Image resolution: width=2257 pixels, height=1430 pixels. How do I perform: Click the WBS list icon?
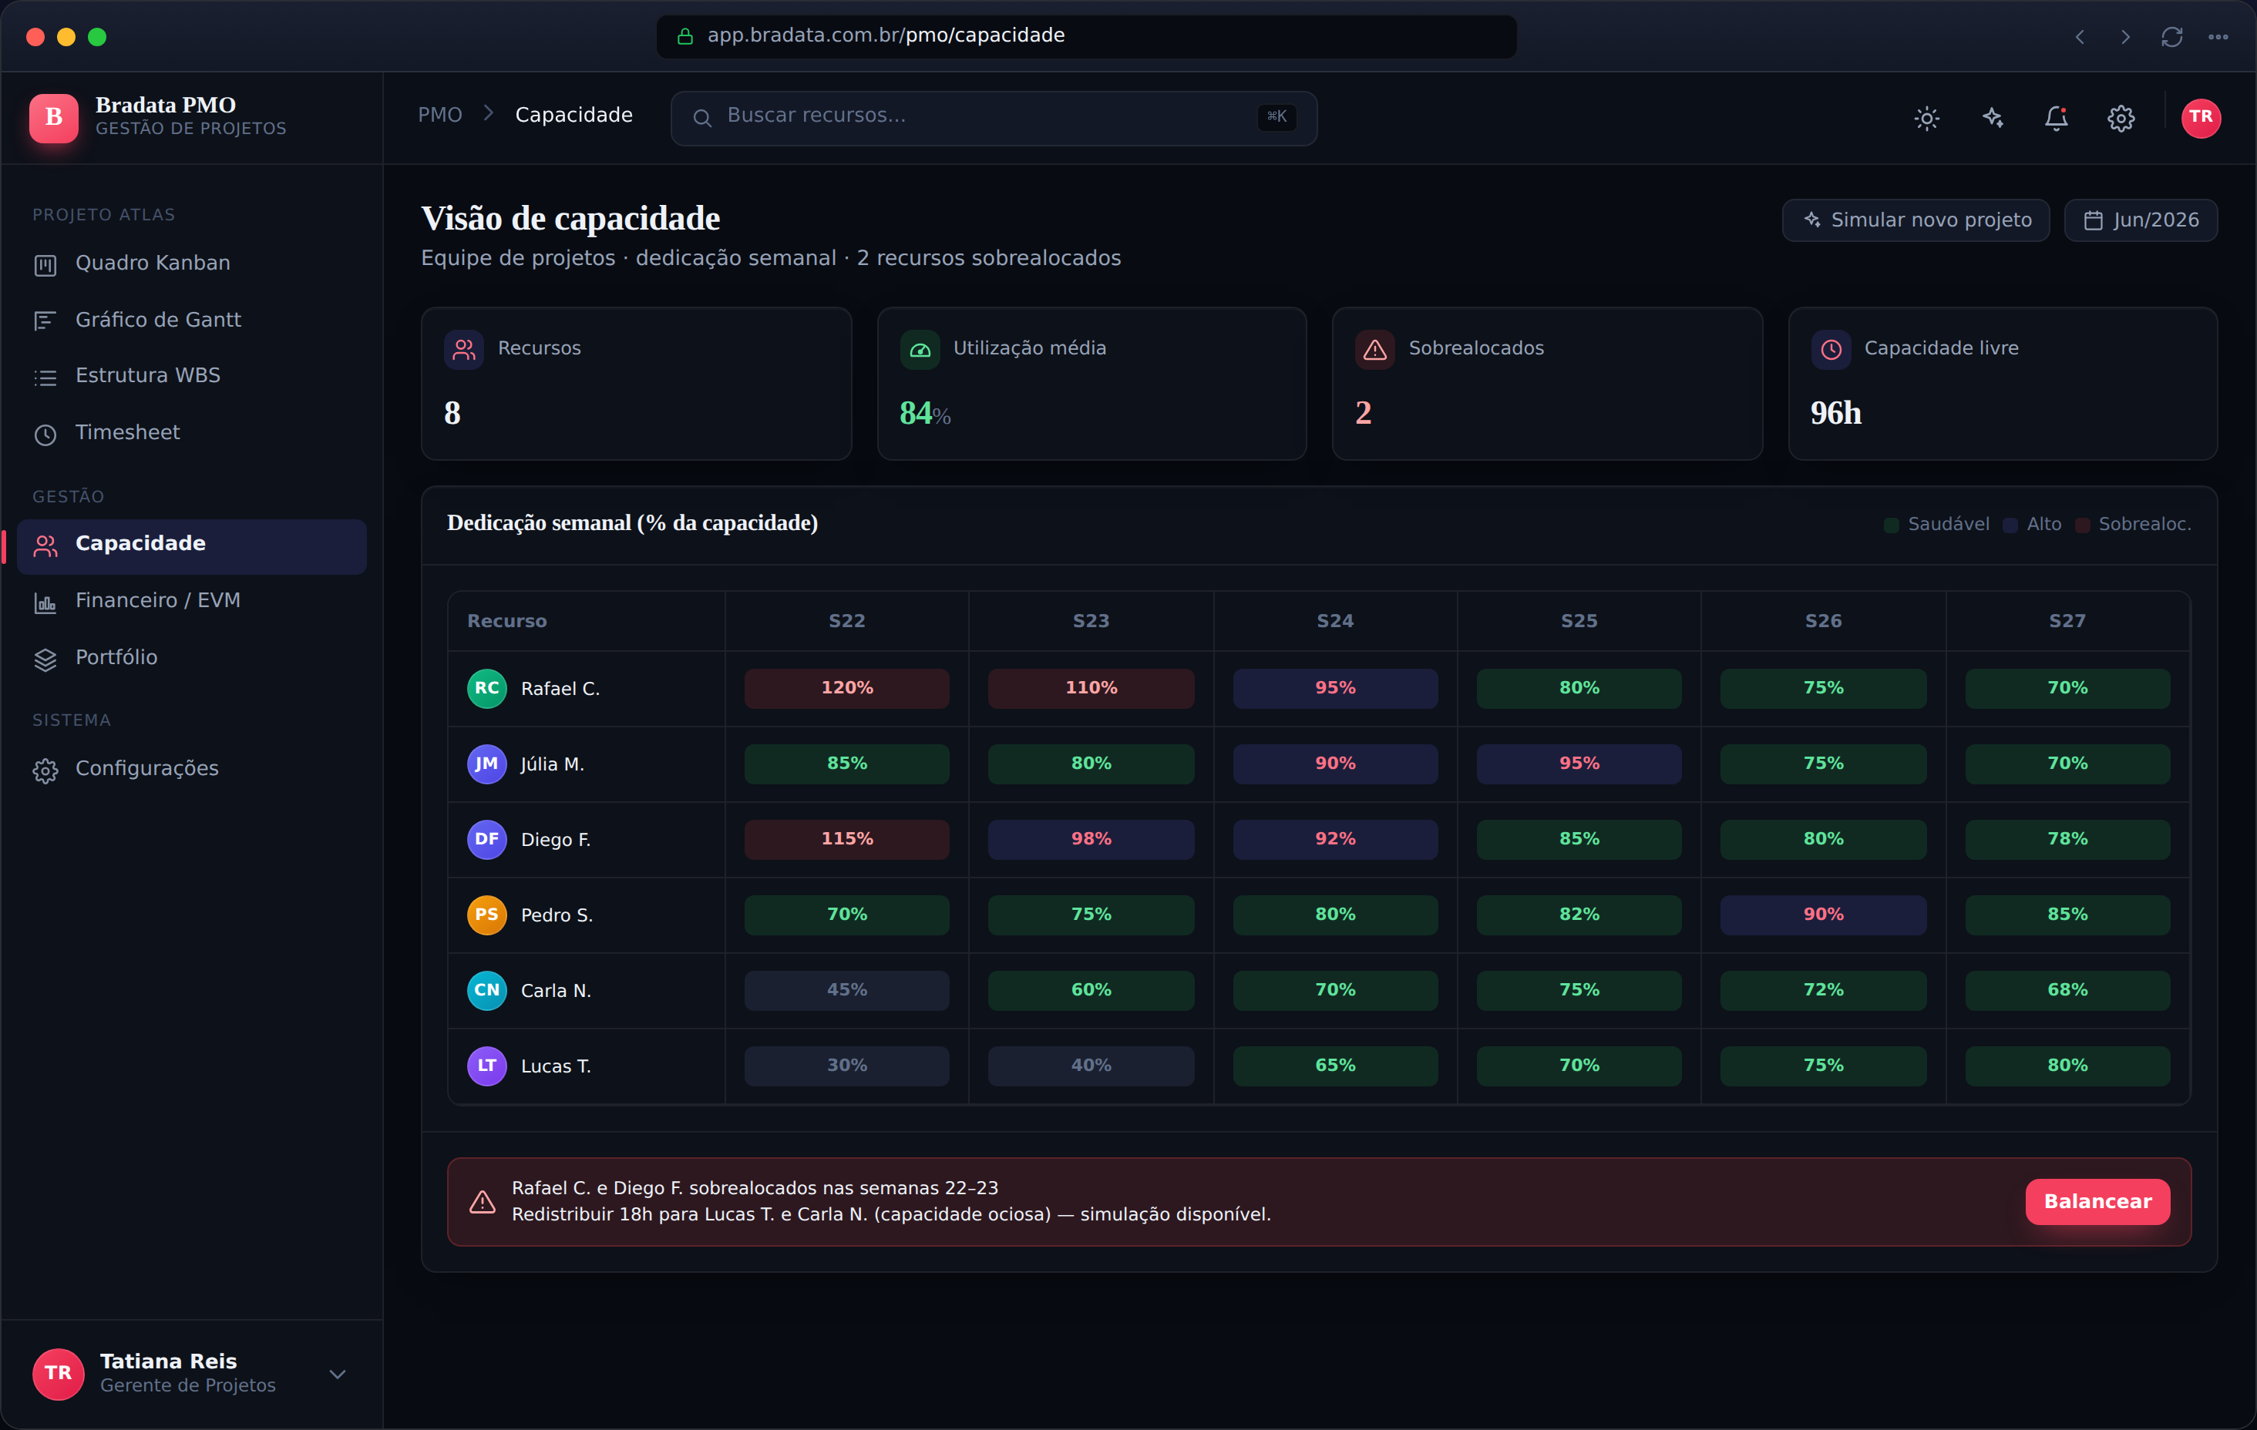45,378
